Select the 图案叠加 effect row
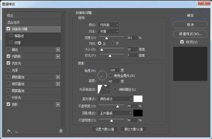212x139 pixels. (33, 91)
